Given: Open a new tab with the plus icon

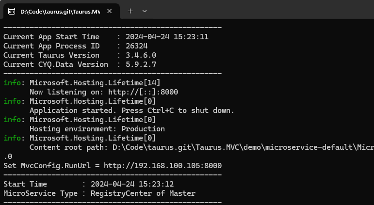Looking at the screenshot, I should (130, 11).
